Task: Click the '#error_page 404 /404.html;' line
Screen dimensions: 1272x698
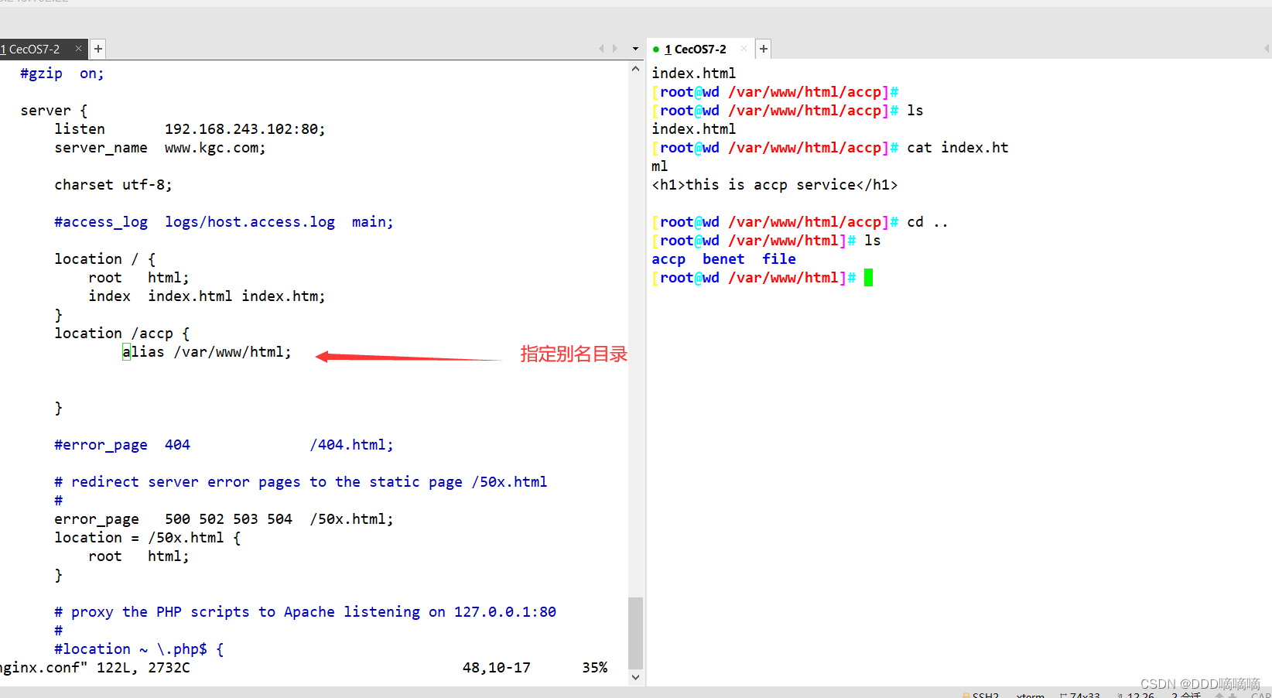Action: [x=224, y=445]
